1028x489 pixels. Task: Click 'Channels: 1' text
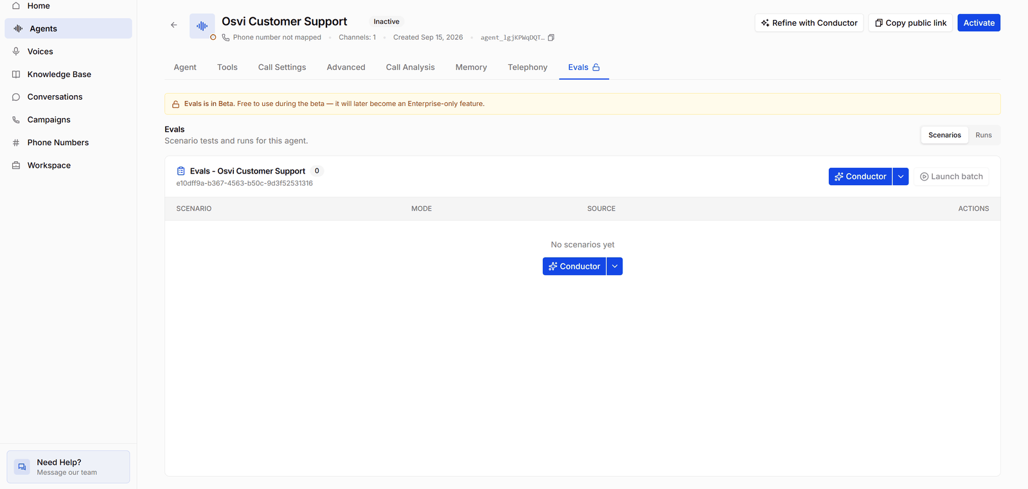click(357, 37)
